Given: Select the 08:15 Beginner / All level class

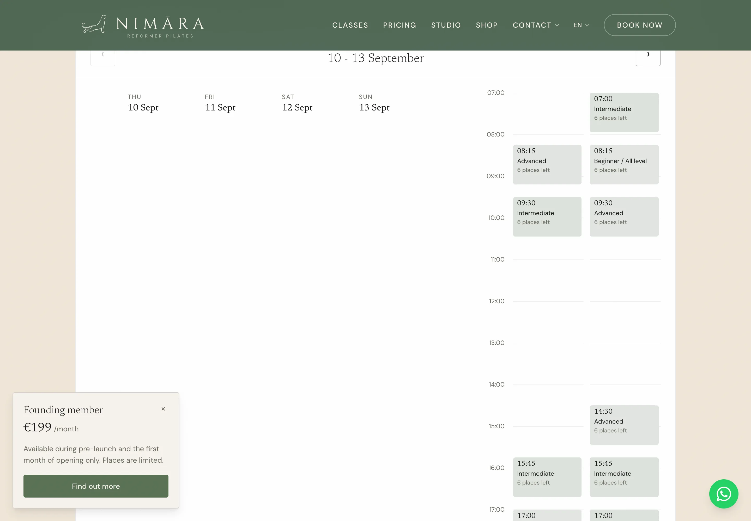Looking at the screenshot, I should (624, 165).
